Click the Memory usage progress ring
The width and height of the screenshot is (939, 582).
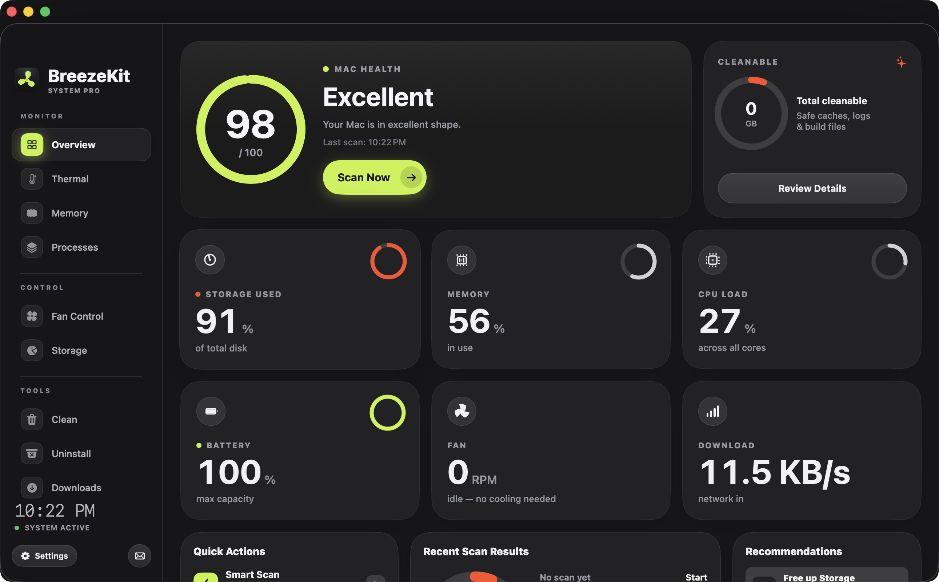[639, 261]
